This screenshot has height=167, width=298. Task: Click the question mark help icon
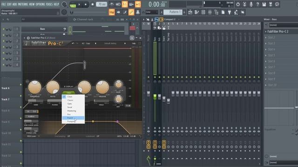[257, 4]
